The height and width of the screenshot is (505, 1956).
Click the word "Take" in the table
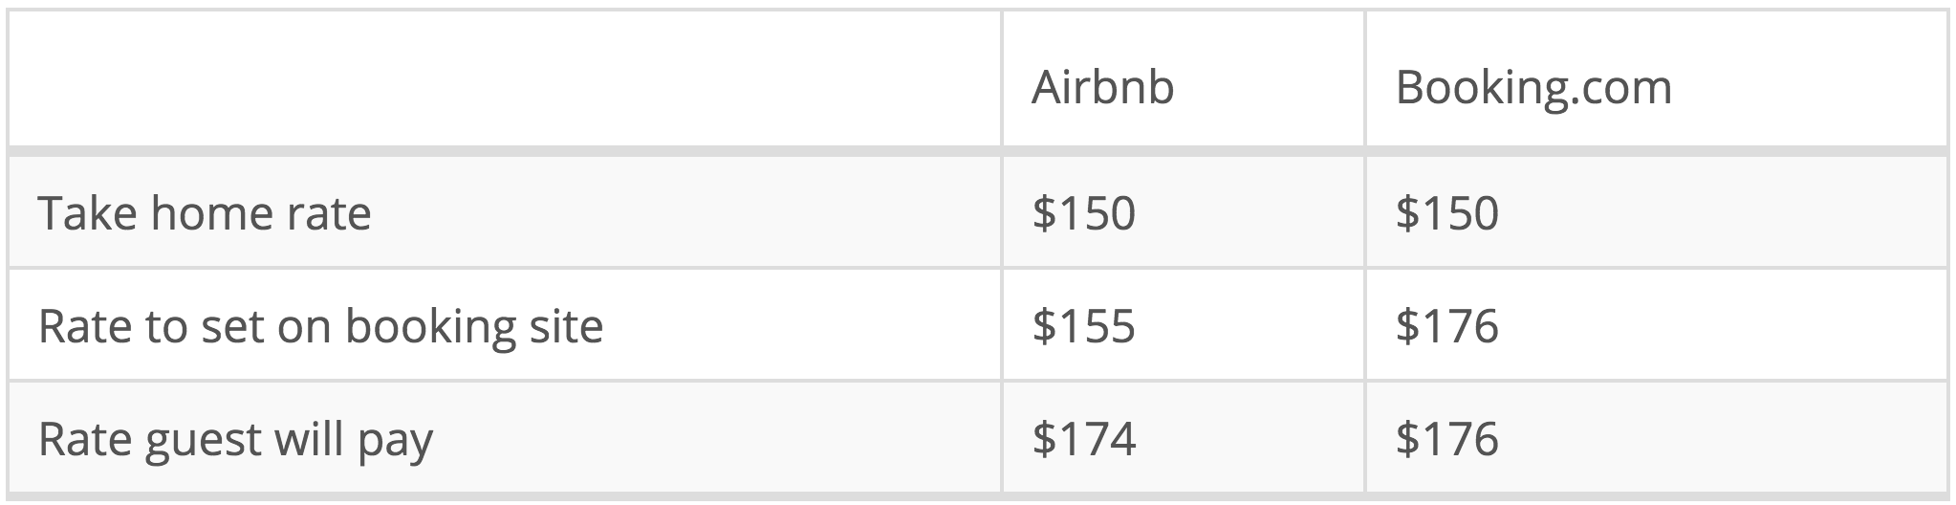coord(86,212)
